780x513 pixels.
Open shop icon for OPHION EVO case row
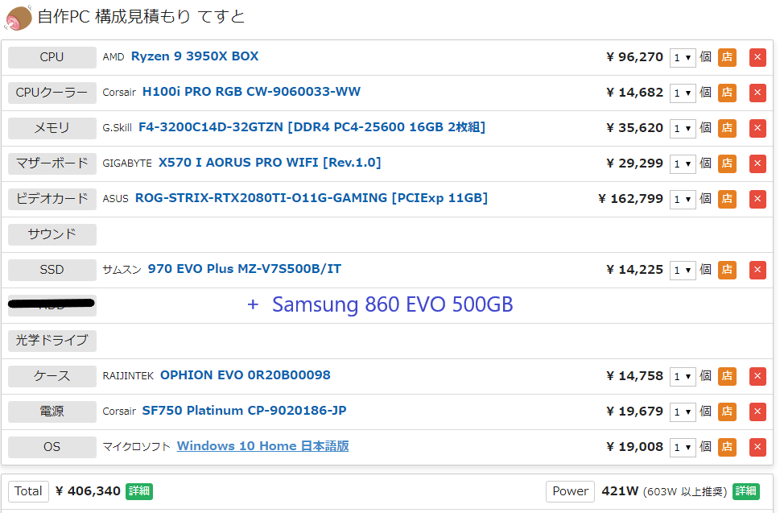click(727, 376)
